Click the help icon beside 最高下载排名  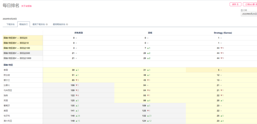tap(47, 24)
